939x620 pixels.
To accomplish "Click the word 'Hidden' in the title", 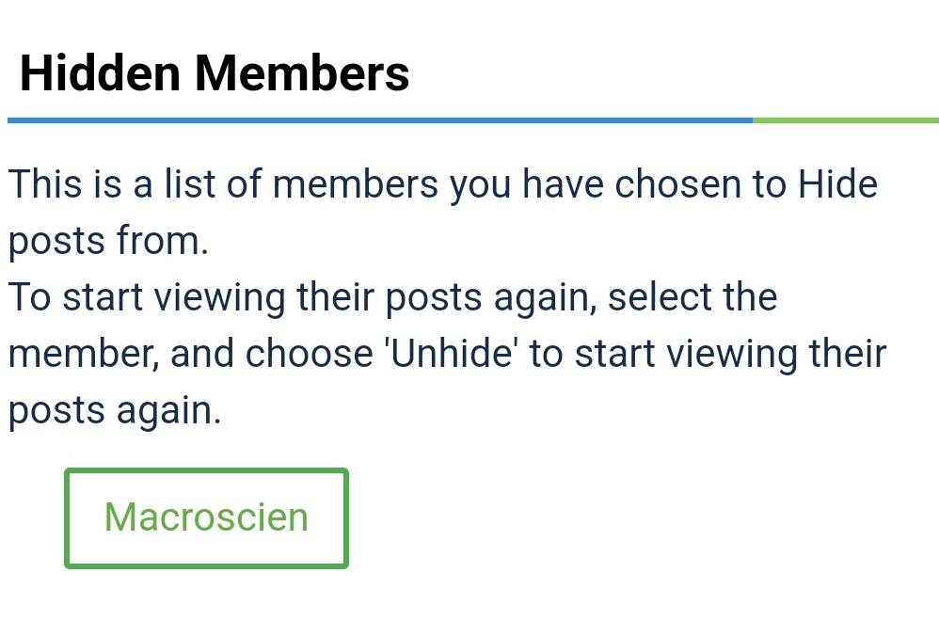I will 99,72.
